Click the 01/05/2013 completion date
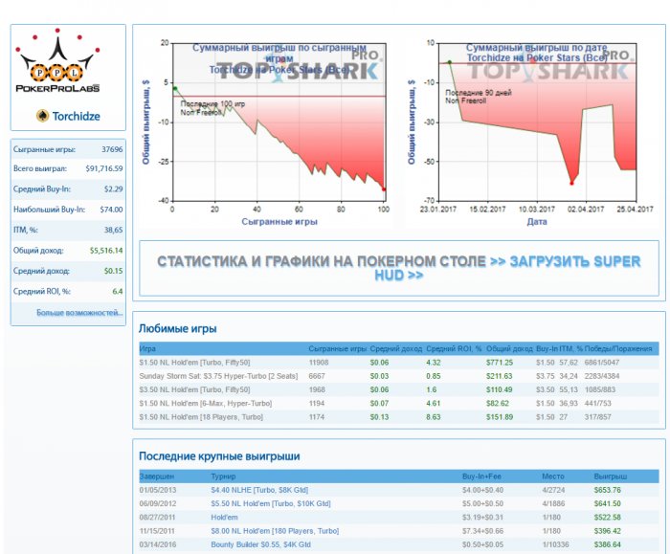 coord(157,490)
